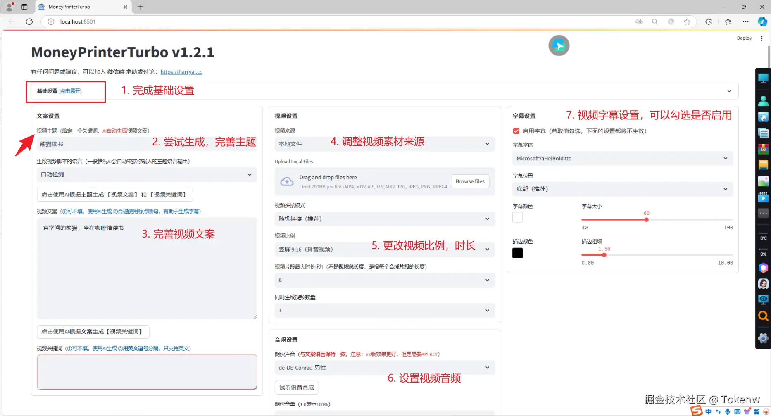This screenshot has height=416, width=771.
Task: Click the orange search magnifier in the dock
Action: coord(763,316)
